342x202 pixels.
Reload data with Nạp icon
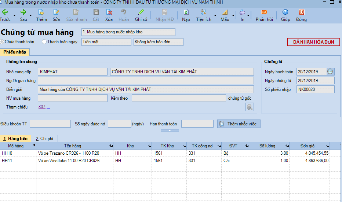(x=186, y=12)
